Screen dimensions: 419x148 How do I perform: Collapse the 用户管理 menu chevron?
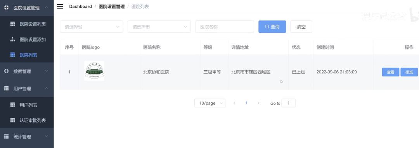click(46, 88)
